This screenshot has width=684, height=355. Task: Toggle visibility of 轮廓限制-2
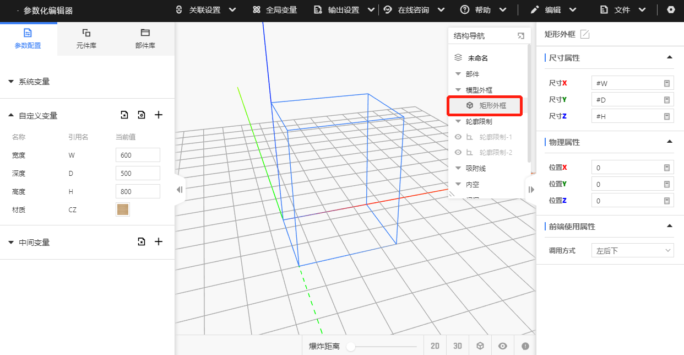point(458,153)
